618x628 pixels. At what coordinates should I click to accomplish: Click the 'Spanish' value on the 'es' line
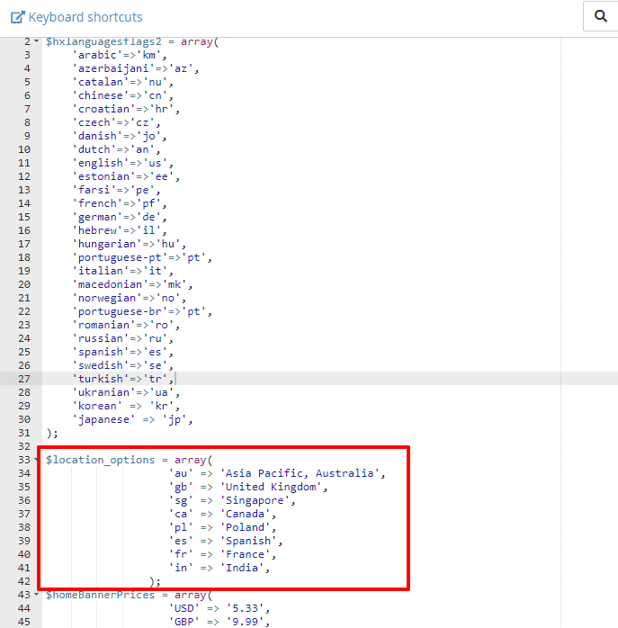click(247, 541)
